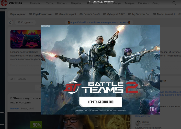Click the 'СЕКУНД ДО ЗАКРЫТИЯ' countdown text
Viewport: 181px width, 129px height.
click(103, 2)
